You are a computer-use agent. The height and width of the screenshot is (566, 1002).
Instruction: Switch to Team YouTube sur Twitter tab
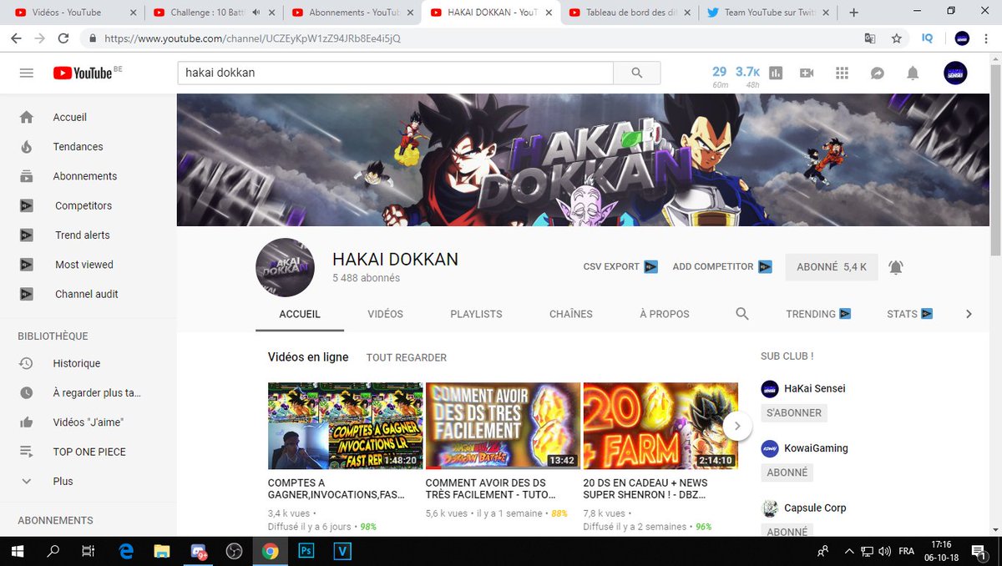(x=768, y=13)
